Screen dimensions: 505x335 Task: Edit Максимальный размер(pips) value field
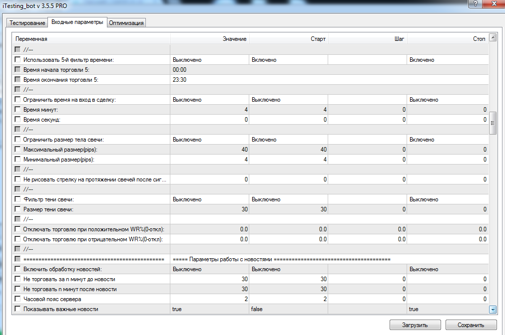[209, 150]
